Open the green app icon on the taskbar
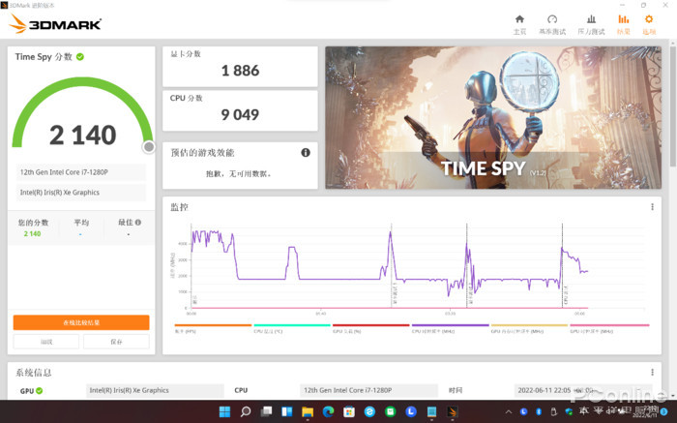Image resolution: width=677 pixels, height=423 pixels. tap(391, 411)
